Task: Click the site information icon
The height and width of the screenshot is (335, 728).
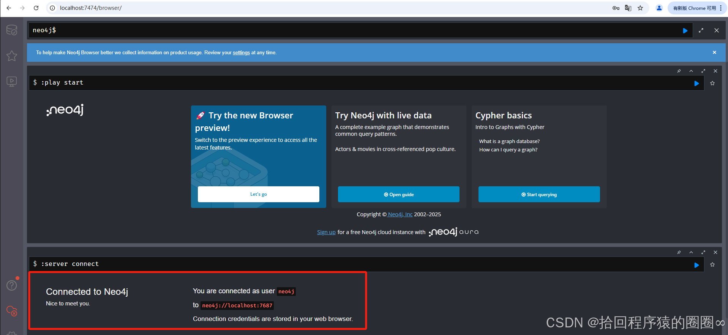Action: click(x=52, y=8)
